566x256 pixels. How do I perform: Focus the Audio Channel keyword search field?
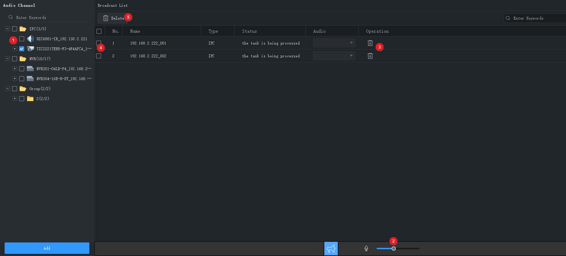point(49,17)
